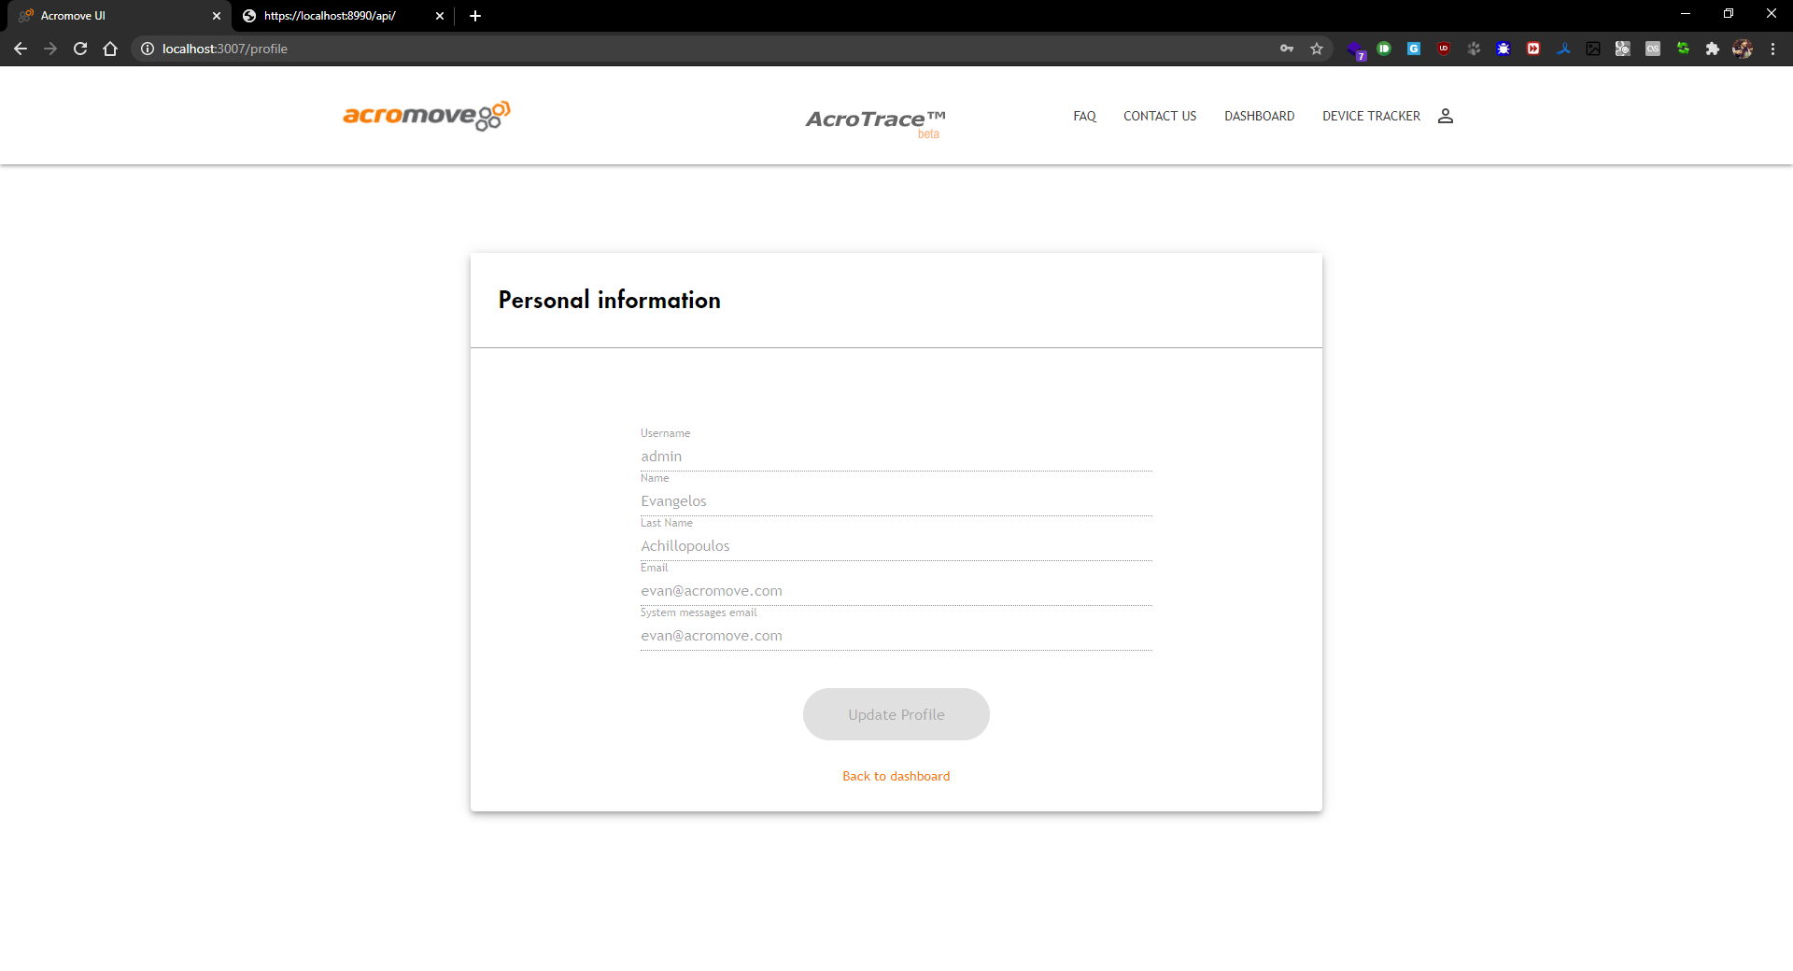This screenshot has height=971, width=1793.
Task: Open the user account profile icon
Action: (x=1445, y=116)
